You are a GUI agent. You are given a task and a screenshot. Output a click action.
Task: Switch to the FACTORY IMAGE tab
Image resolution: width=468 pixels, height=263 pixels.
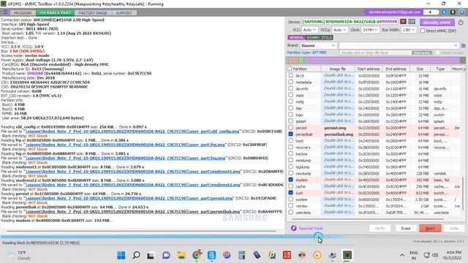click(93, 13)
